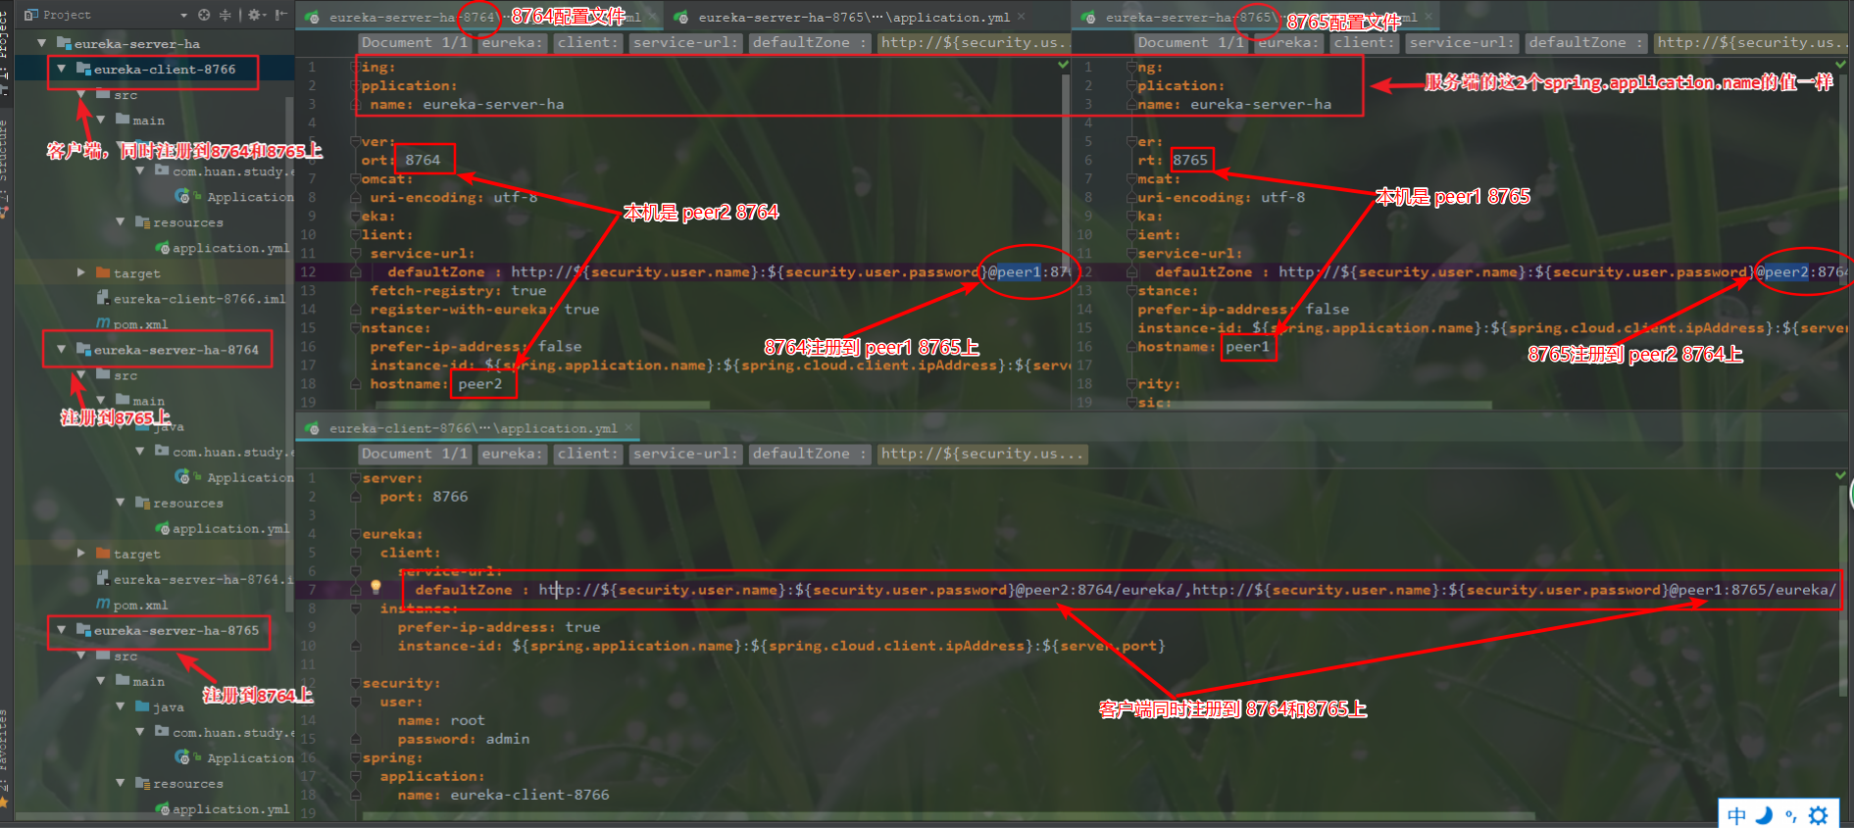Viewport: 1854px width, 828px height.
Task: Collapse the resources folder in eureka-client-8766
Action: coord(121,221)
